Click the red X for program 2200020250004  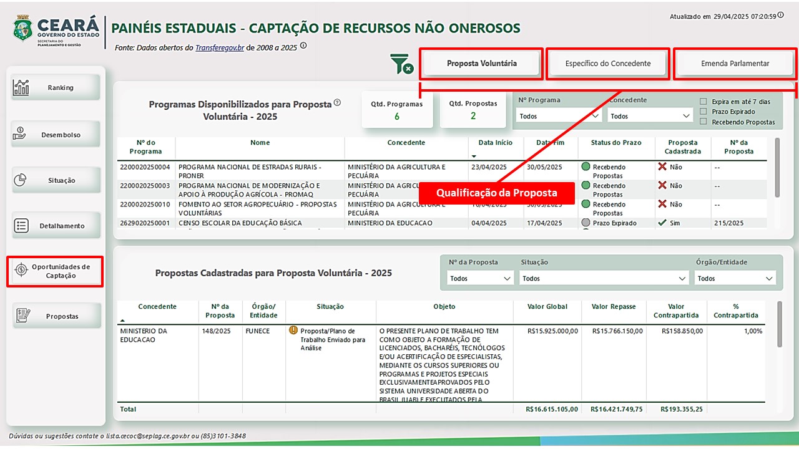pyautogui.click(x=662, y=167)
